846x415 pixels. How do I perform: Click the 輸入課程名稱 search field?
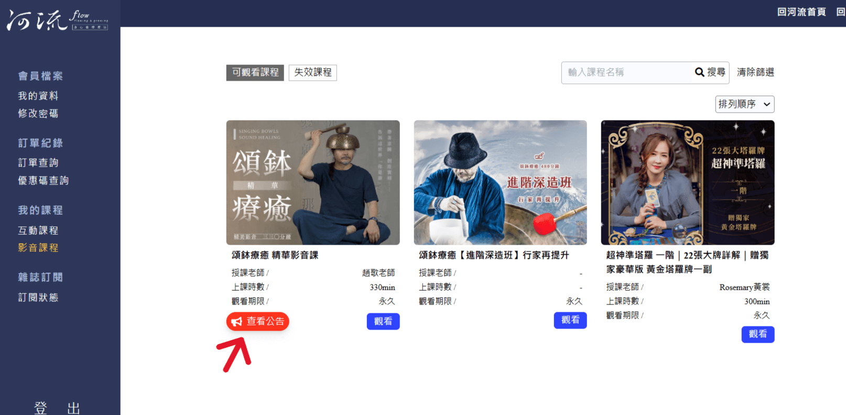tap(627, 72)
